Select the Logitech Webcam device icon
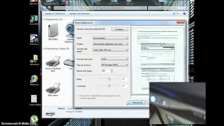 pos(69,33)
